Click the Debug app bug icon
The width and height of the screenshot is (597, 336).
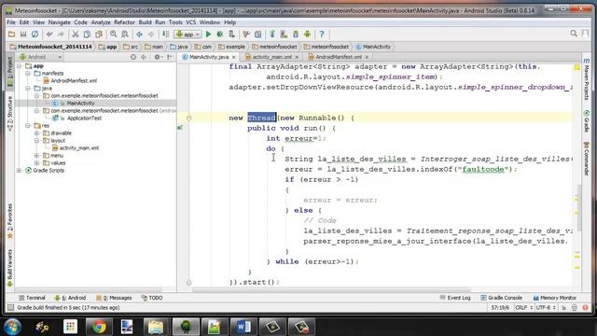click(220, 35)
